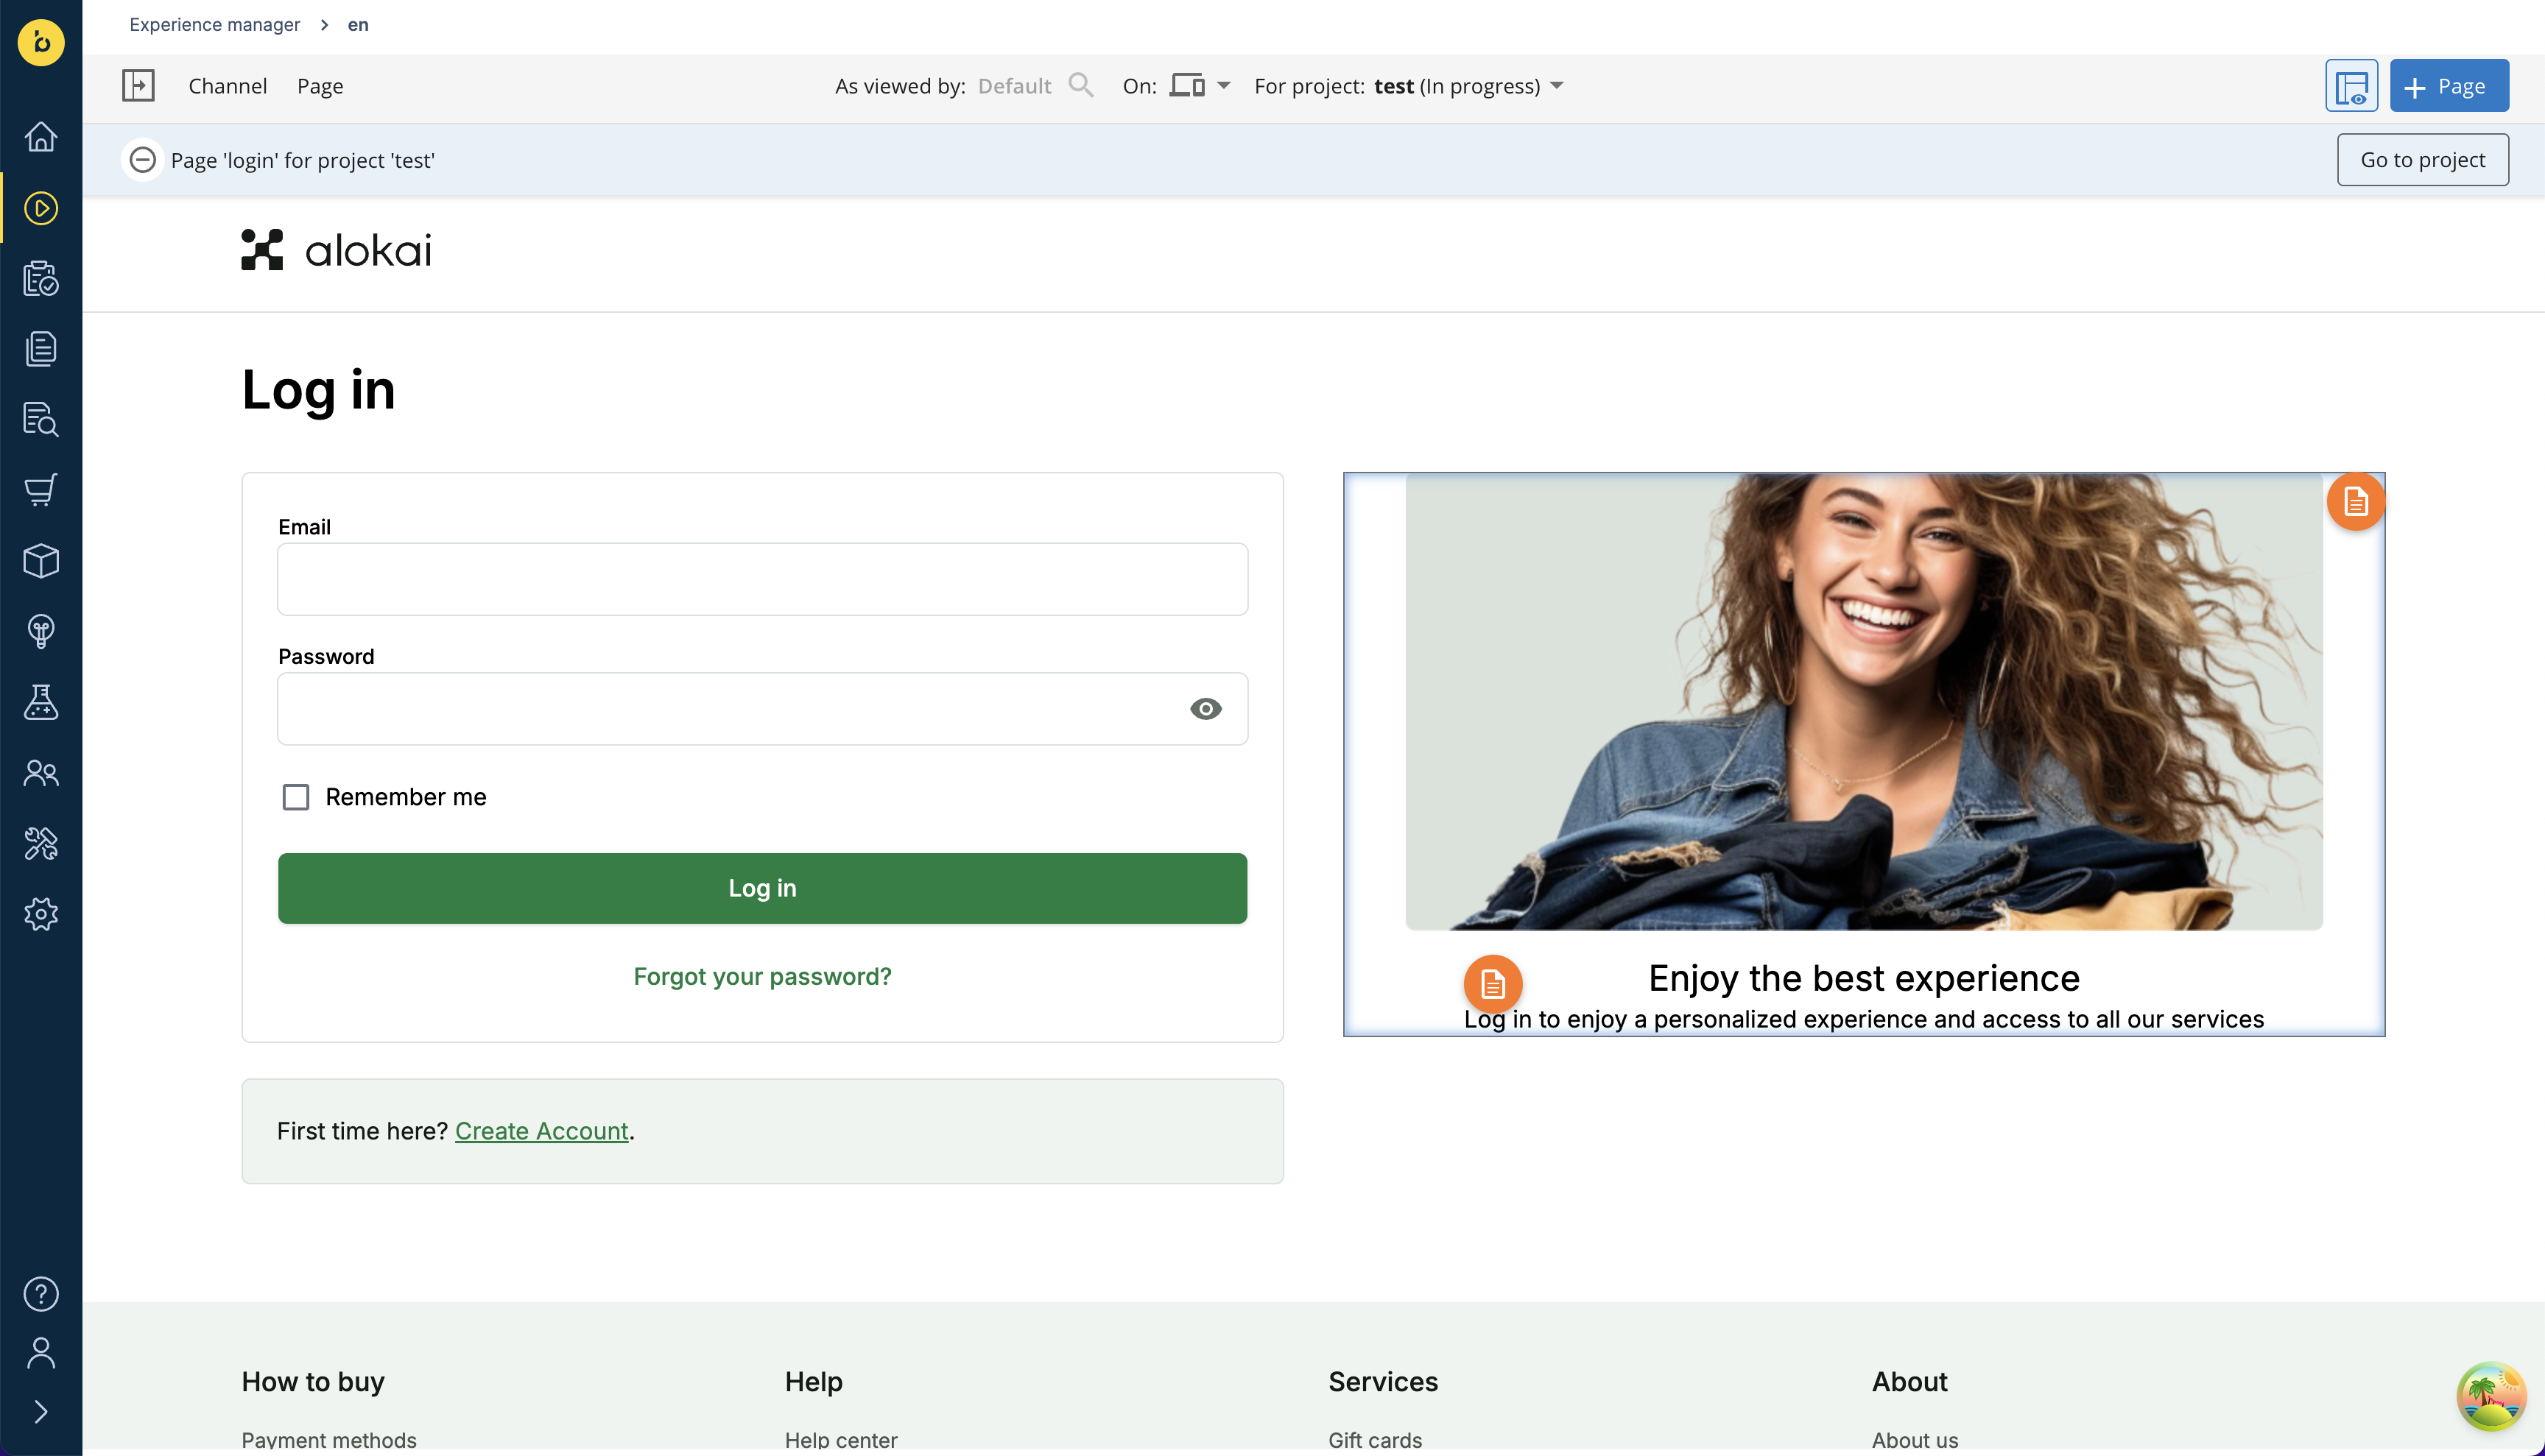Click the alokai logo
This screenshot has height=1456, width=2545.
point(336,250)
